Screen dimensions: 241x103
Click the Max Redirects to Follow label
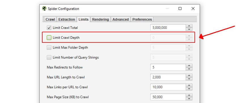point(65,67)
